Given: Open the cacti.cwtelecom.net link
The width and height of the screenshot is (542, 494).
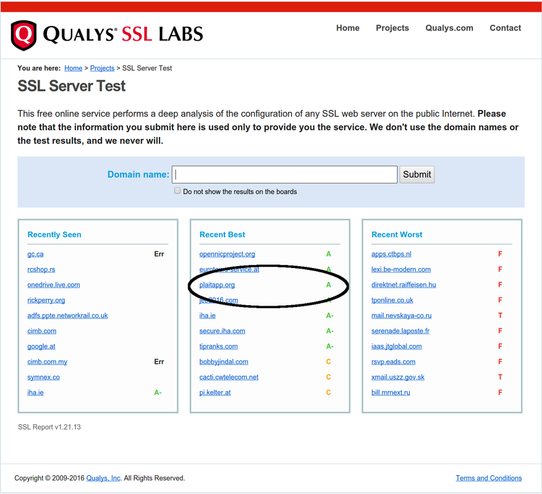Looking at the screenshot, I should 229,377.
